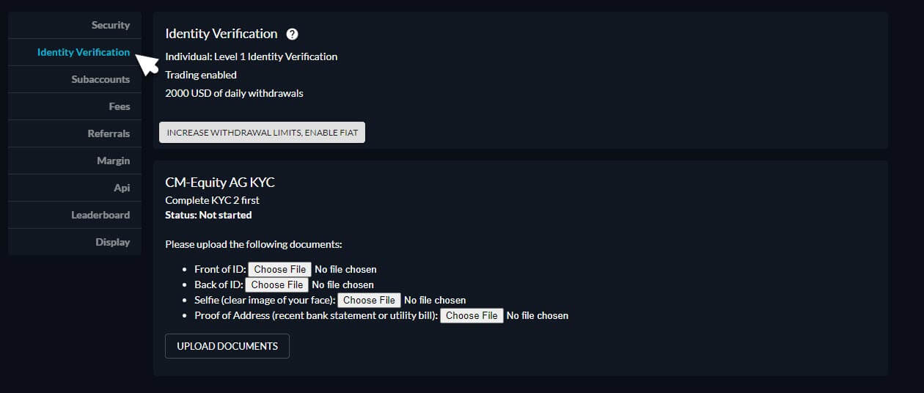Click the Identity Verification help question-mark icon

[x=292, y=34]
